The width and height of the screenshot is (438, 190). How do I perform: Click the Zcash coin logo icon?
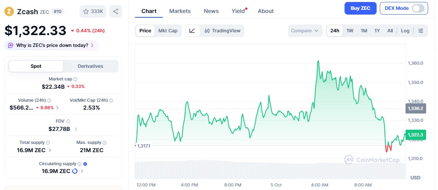coord(9,11)
